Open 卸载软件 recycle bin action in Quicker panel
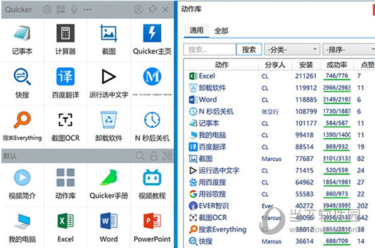The image size is (375, 248). (x=109, y=127)
